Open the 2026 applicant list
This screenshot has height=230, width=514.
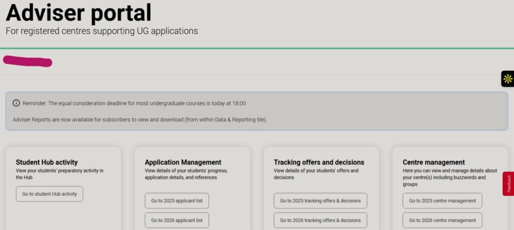point(177,220)
